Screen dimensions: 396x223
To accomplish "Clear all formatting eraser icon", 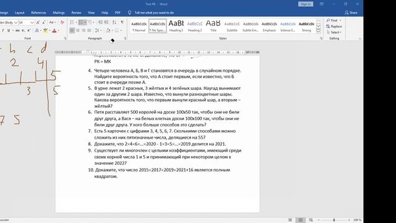I will (x=62, y=22).
